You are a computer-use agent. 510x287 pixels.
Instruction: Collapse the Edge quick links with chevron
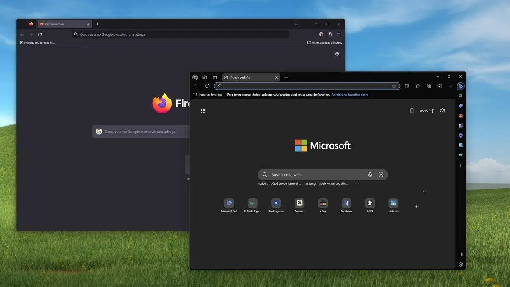(x=424, y=191)
